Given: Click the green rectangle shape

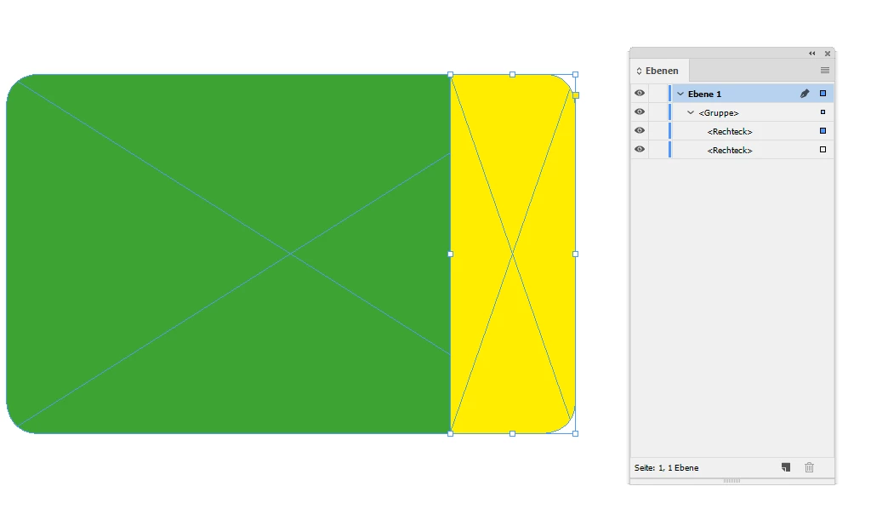Looking at the screenshot, I should pos(228,254).
